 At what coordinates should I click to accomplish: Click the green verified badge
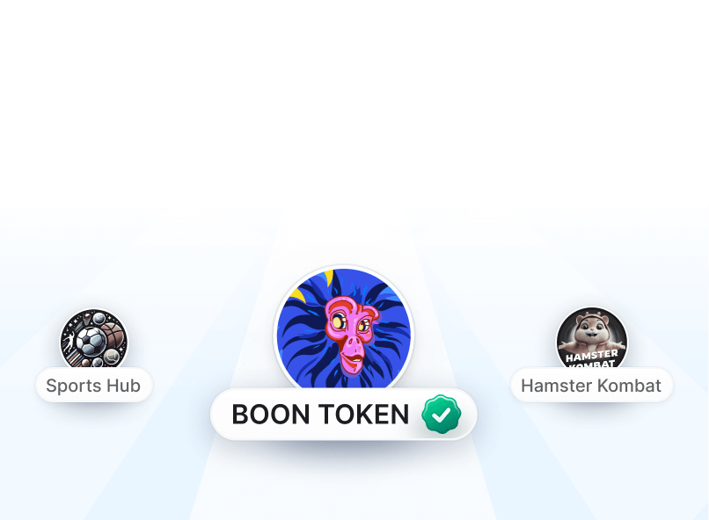(x=442, y=414)
